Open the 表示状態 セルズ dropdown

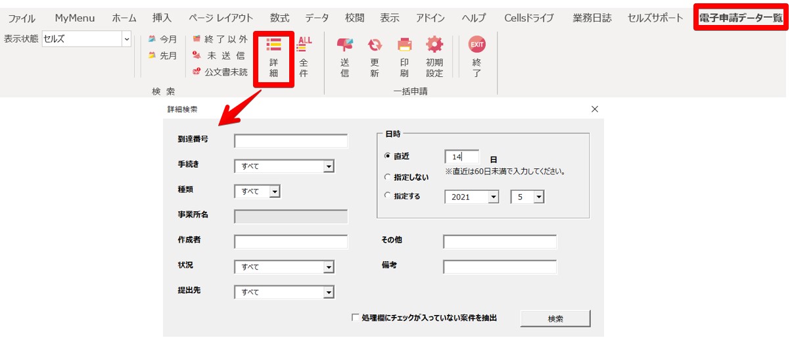pos(126,39)
